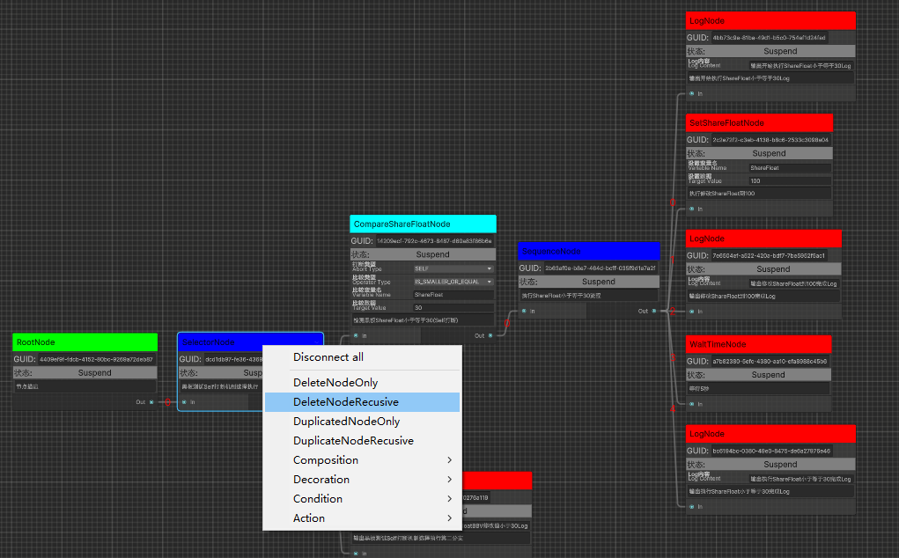Open the Operator Type dropdown
This screenshot has height=558, width=899.
453,282
